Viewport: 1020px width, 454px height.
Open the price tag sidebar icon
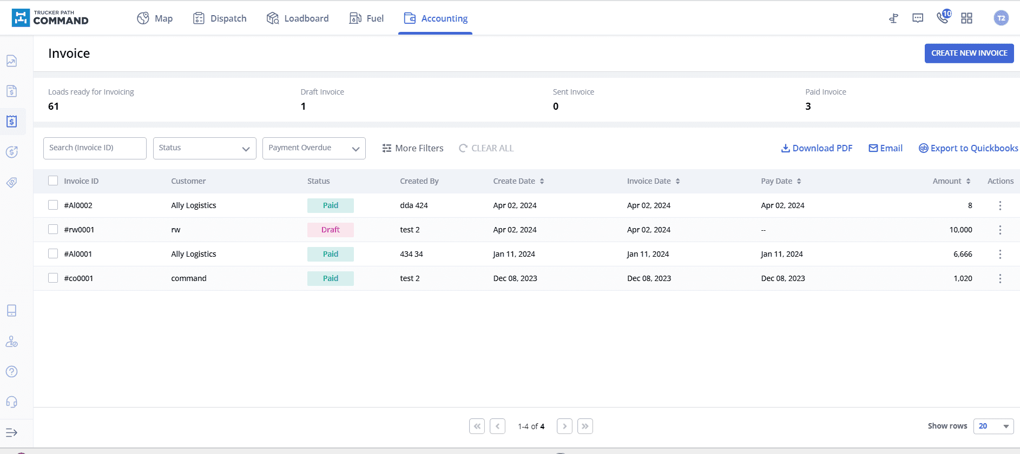(x=11, y=182)
